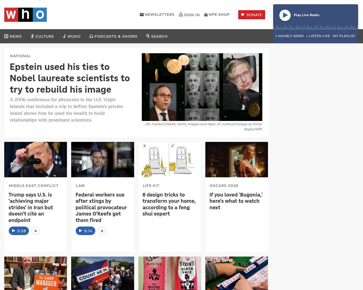This screenshot has width=363, height=290.
Task: Open the News section menu
Action: pyautogui.click(x=13, y=36)
